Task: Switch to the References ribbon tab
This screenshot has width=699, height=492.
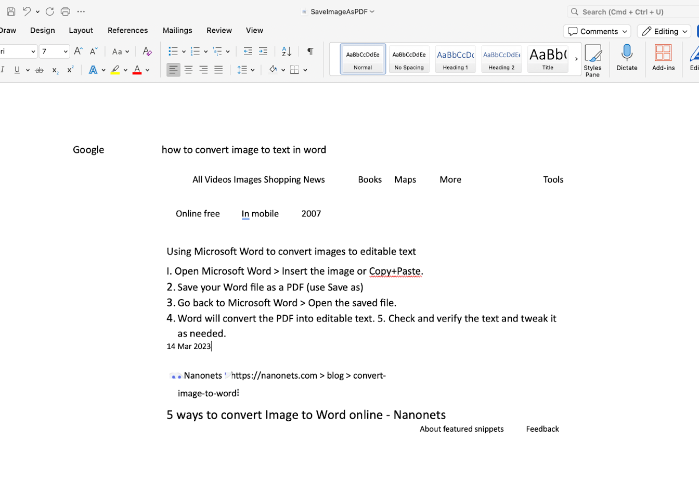Action: [x=127, y=30]
